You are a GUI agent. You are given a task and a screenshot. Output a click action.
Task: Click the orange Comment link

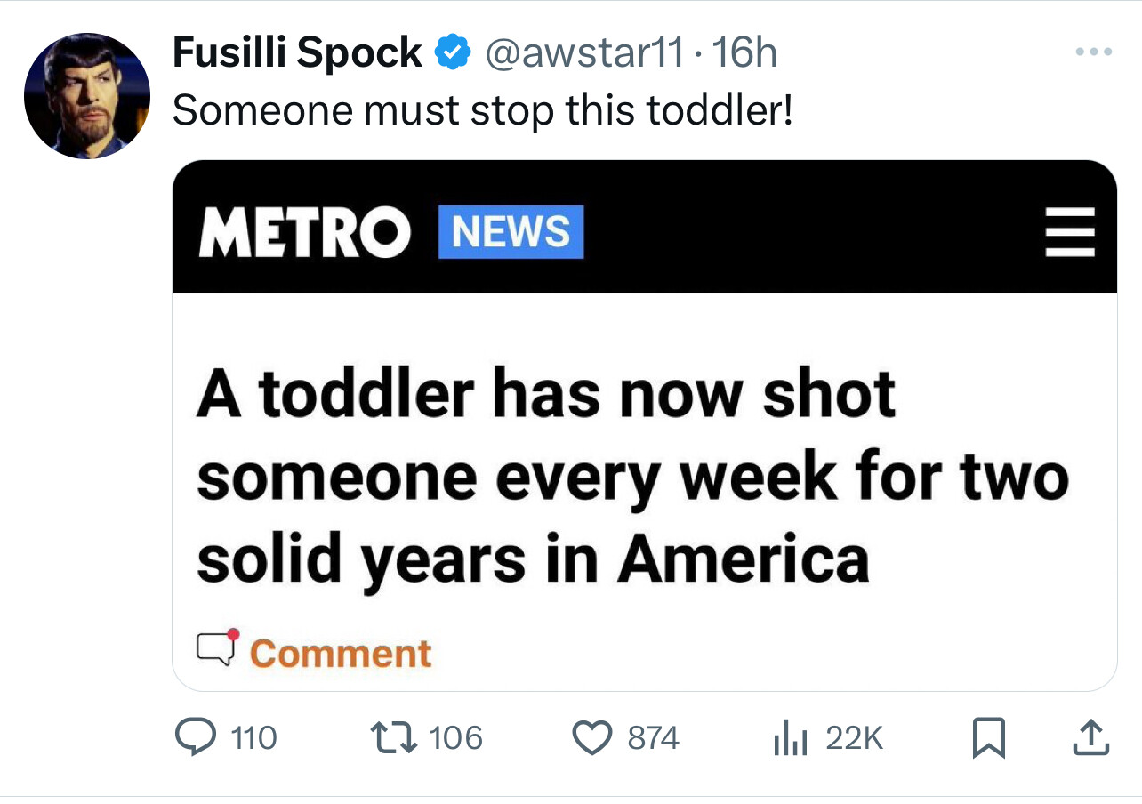click(341, 654)
